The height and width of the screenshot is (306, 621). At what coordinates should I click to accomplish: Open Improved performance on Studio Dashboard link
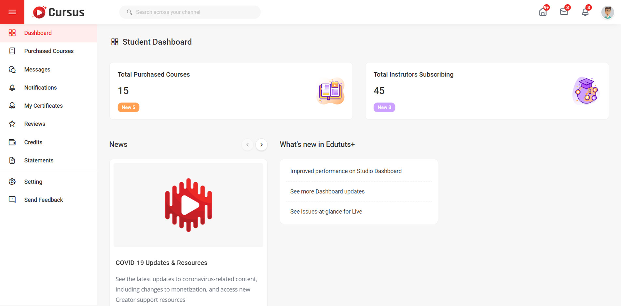click(x=346, y=171)
